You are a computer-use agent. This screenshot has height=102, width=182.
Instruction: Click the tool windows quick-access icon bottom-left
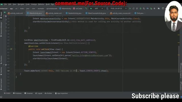pyautogui.click(x=1, y=97)
